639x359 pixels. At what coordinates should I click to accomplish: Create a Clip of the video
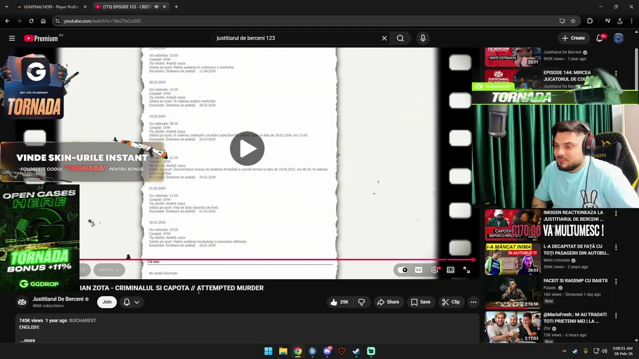click(x=450, y=302)
